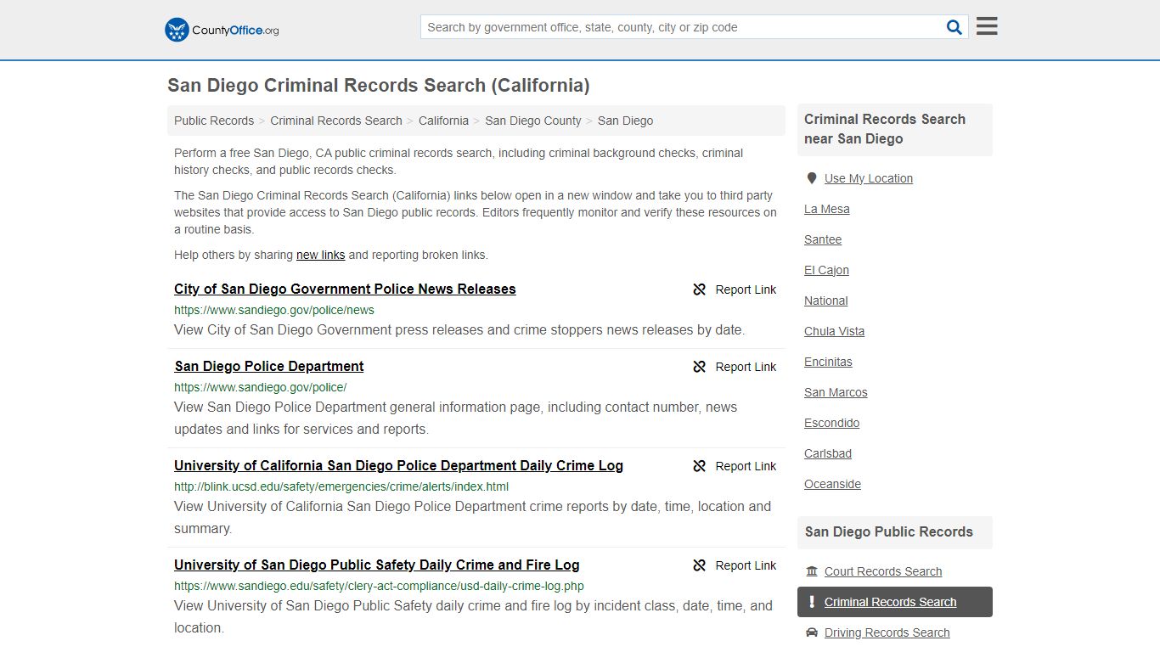Click the broken-link icon for UCSD Daily Crime Log
Image resolution: width=1160 pixels, height=652 pixels.
[699, 466]
